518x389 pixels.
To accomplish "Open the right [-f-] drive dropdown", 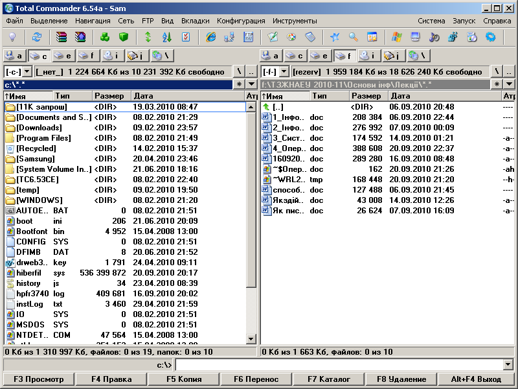I will (284, 71).
